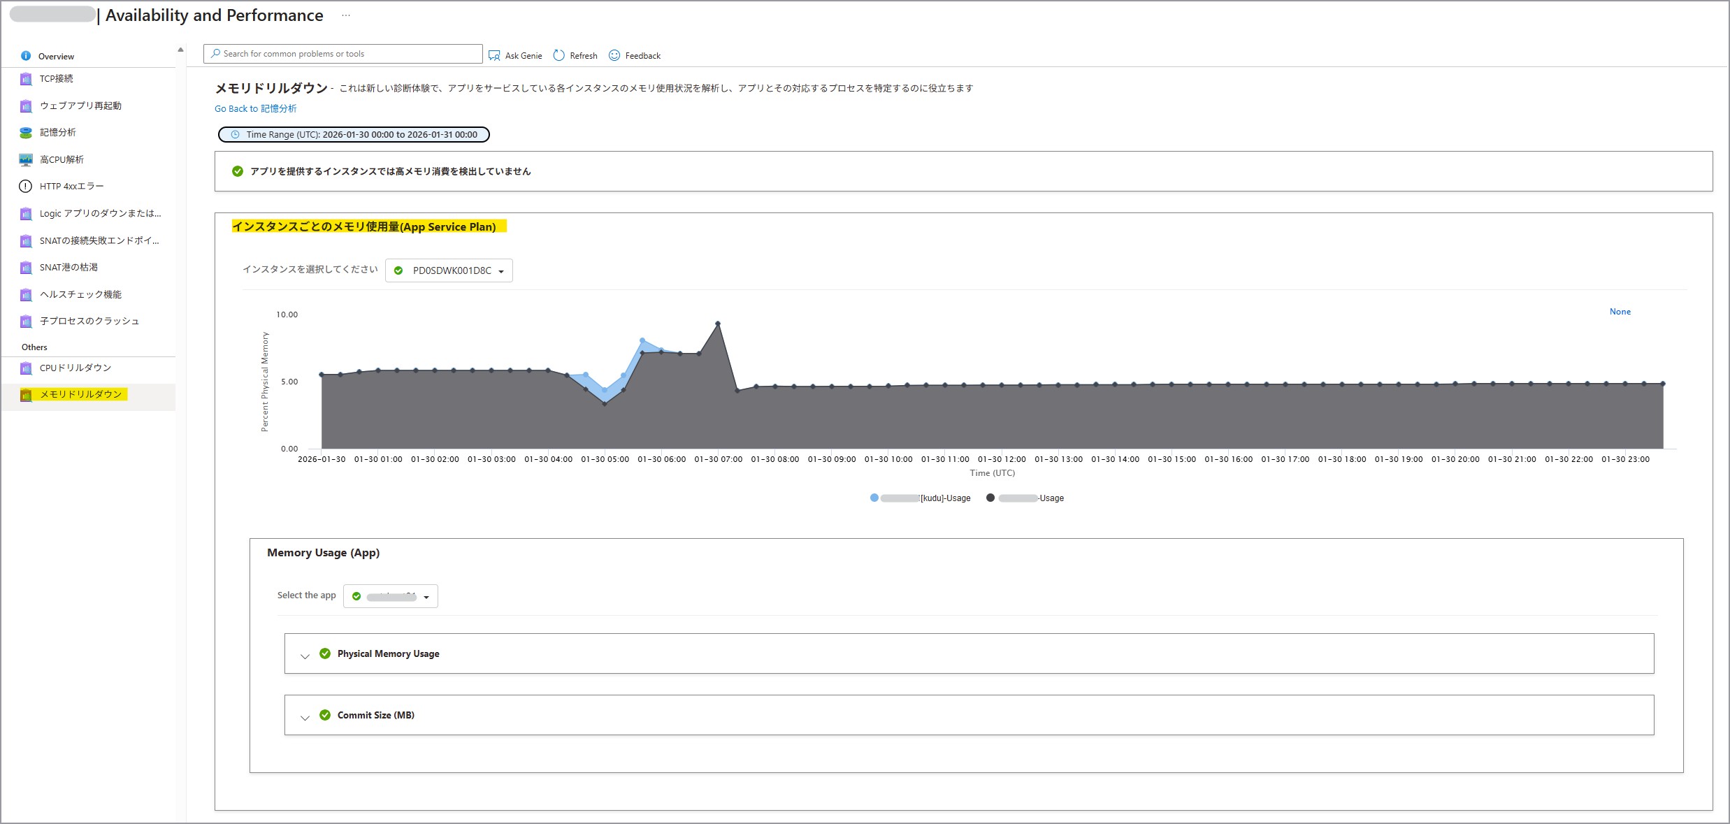Viewport: 1730px width, 824px height.
Task: Open the 記憶分析 sidebar icon
Action: click(x=26, y=132)
